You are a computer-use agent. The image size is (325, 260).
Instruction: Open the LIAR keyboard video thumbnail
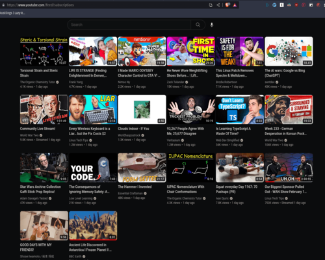point(93,109)
